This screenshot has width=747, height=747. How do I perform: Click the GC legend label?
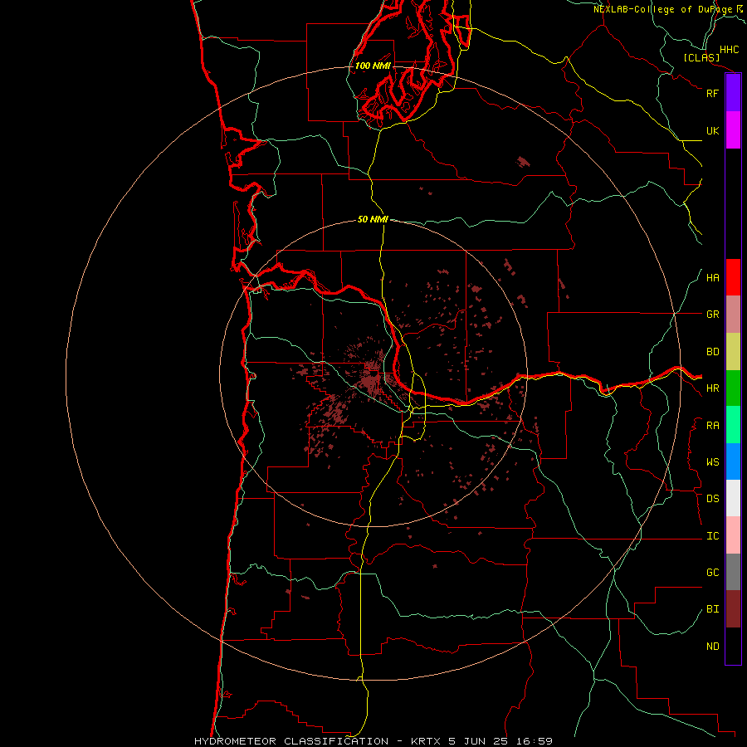pos(712,573)
